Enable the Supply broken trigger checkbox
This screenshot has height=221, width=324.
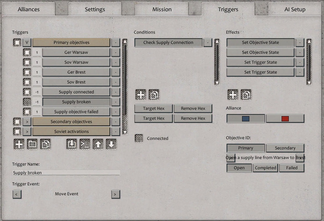coord(27,102)
